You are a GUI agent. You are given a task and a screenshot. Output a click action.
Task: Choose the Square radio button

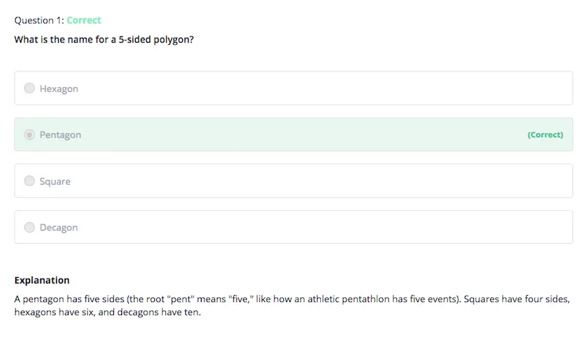coord(29,181)
